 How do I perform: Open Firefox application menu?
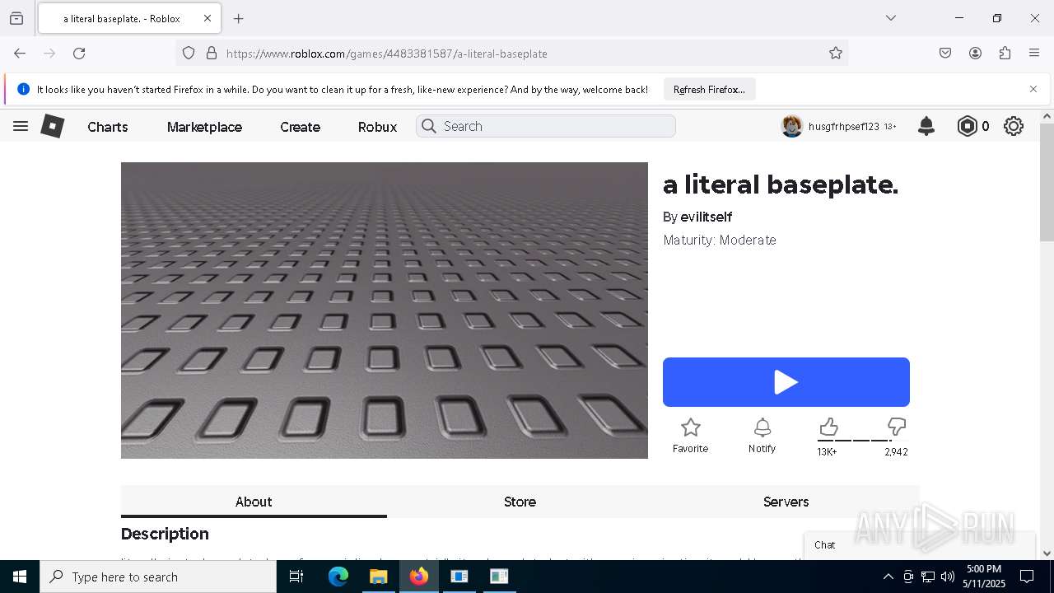click(1034, 53)
